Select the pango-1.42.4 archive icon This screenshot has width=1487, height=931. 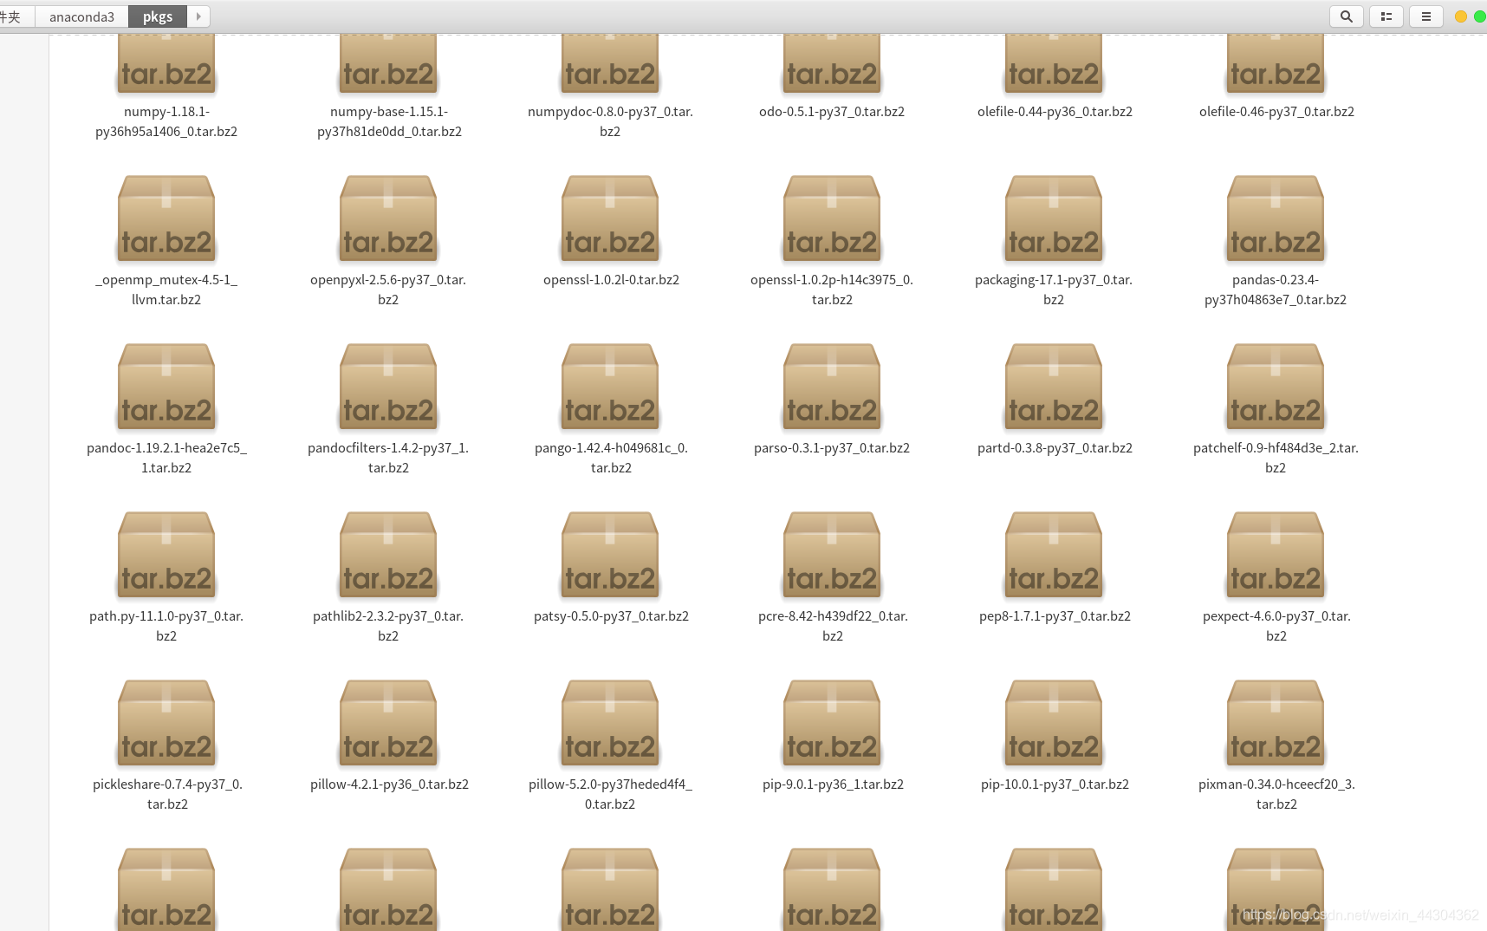610,387
